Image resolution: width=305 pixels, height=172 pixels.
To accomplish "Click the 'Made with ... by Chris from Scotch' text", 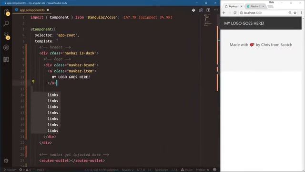I will tap(261, 44).
